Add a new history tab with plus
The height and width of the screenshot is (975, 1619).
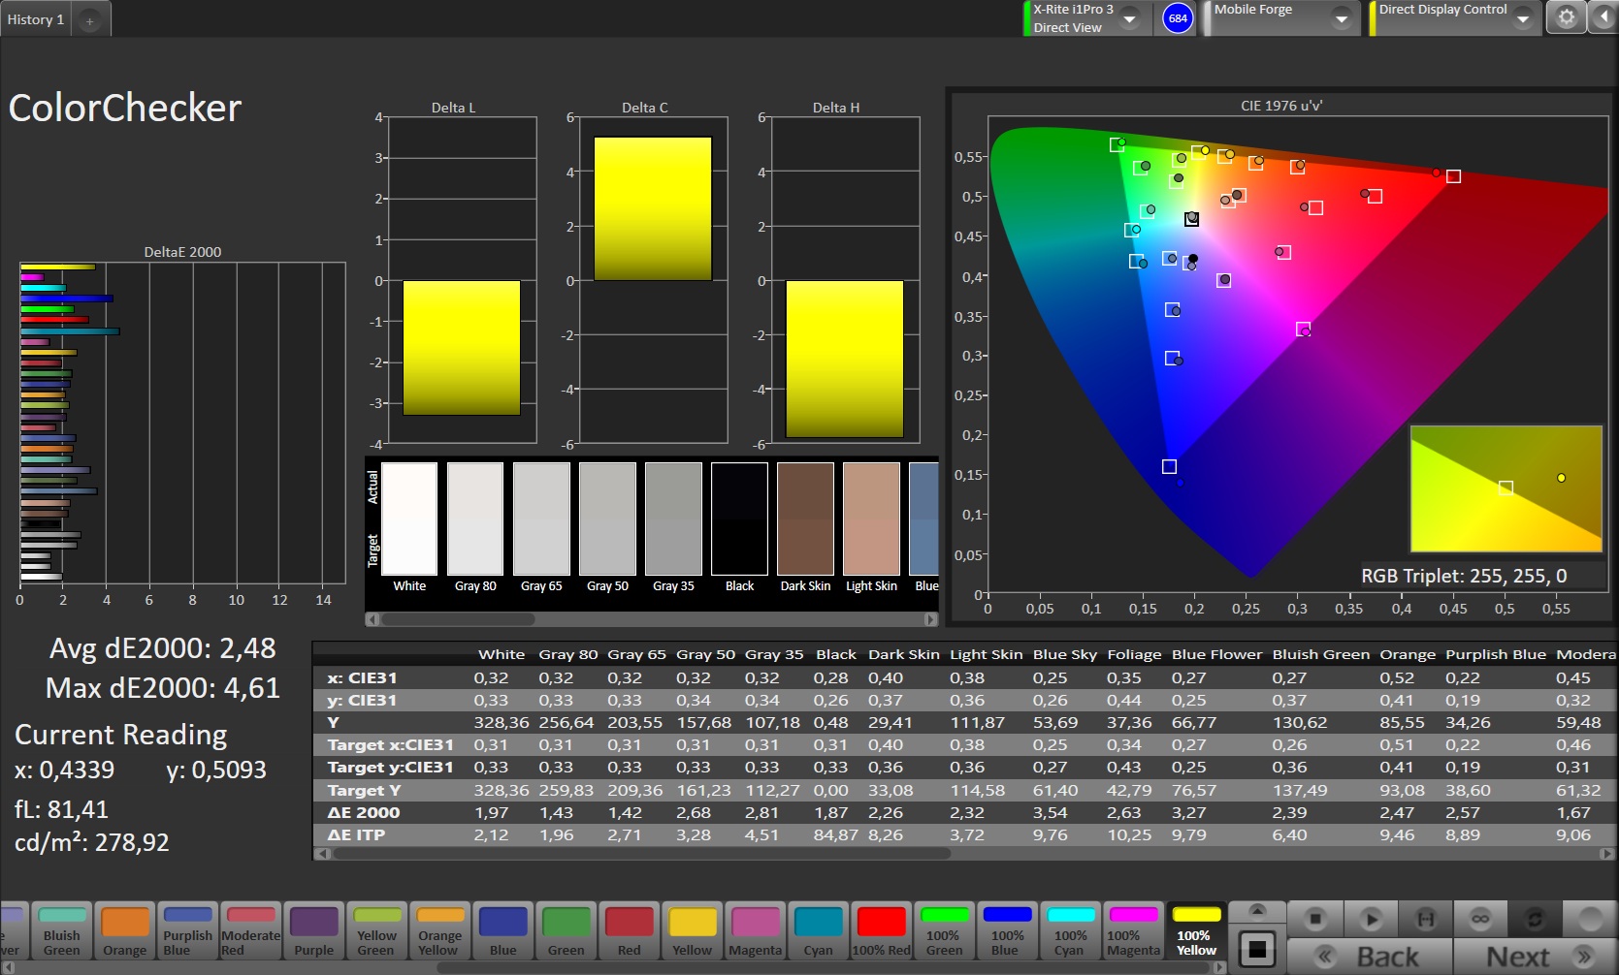click(89, 20)
